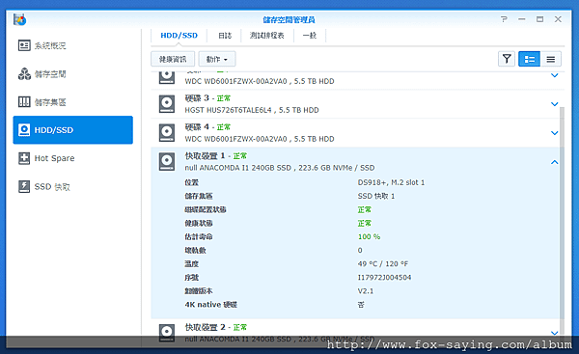The width and height of the screenshot is (579, 354).
Task: Expand the top partially visible WDC disk chevron
Action: [554, 75]
